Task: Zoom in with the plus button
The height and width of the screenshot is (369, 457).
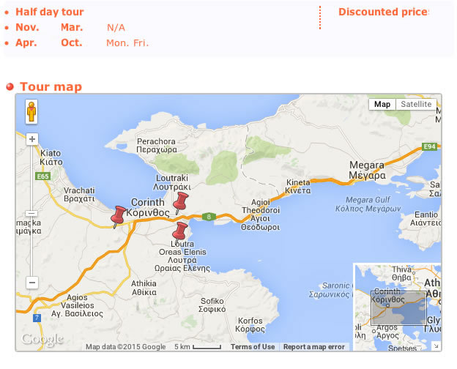Action: 32,139
